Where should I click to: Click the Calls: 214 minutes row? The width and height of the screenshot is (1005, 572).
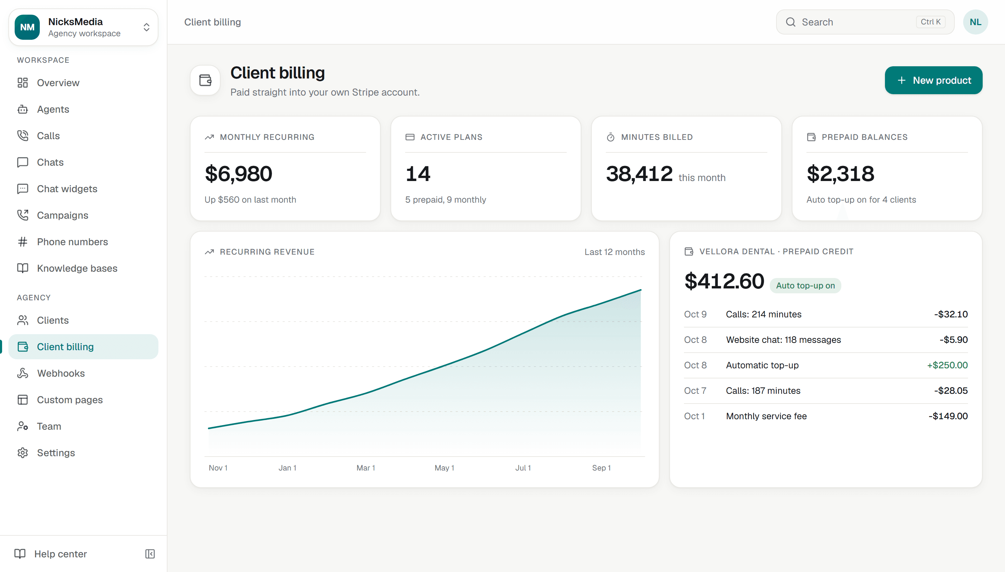pyautogui.click(x=825, y=314)
